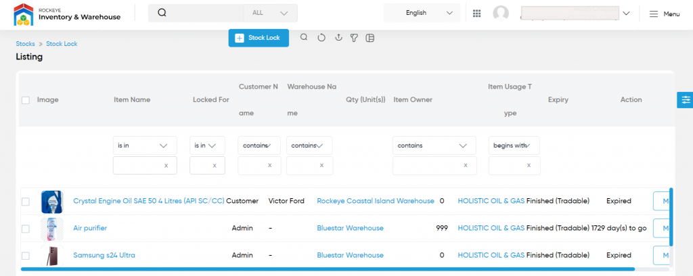
Task: Open the Air purifier item link
Action: [x=90, y=228]
